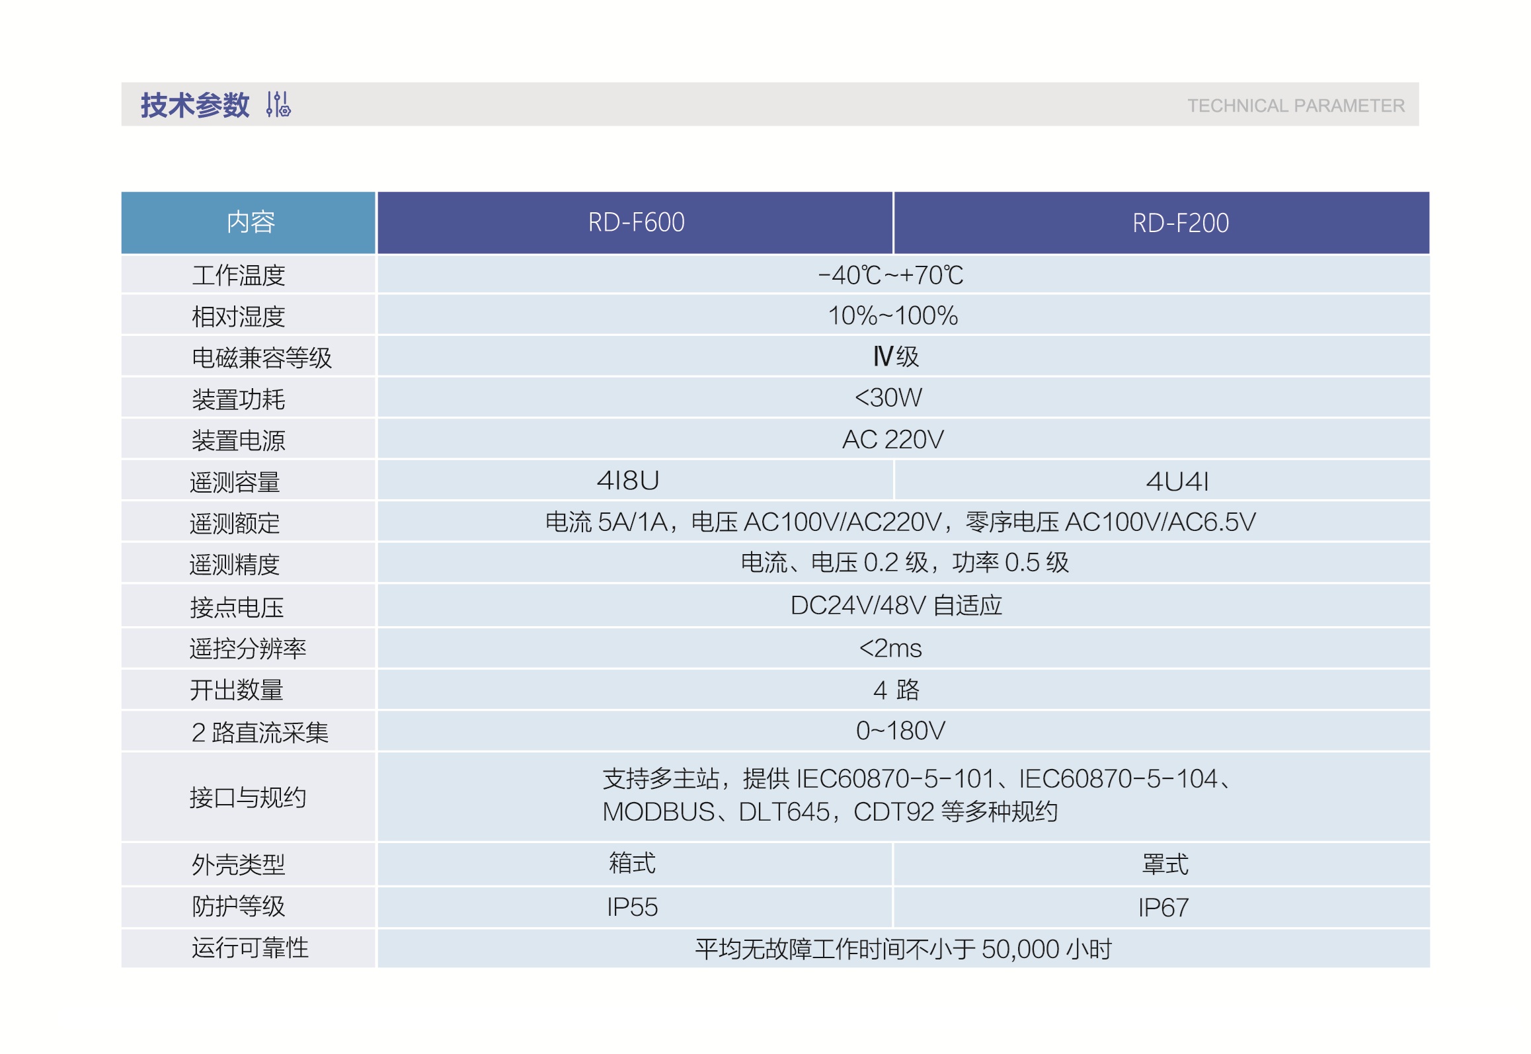Click the 罩式 enclosure type cell
The height and width of the screenshot is (1054, 1531).
click(1164, 865)
